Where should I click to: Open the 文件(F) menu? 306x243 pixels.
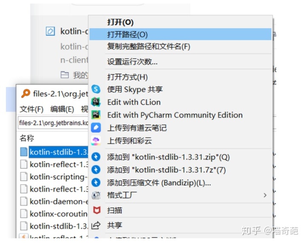coord(31,109)
